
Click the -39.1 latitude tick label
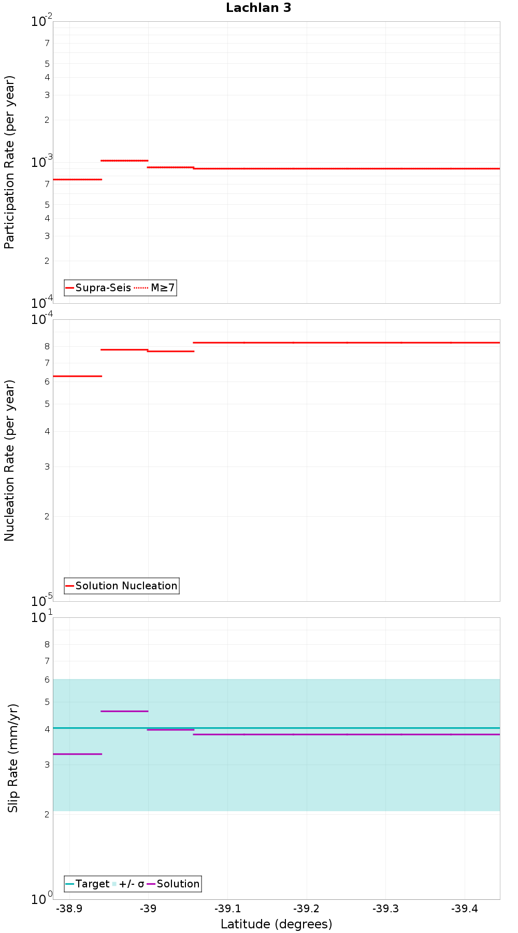(x=227, y=909)
